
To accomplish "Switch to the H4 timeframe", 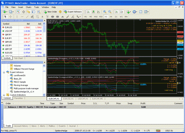I will (x=111, y=17).
